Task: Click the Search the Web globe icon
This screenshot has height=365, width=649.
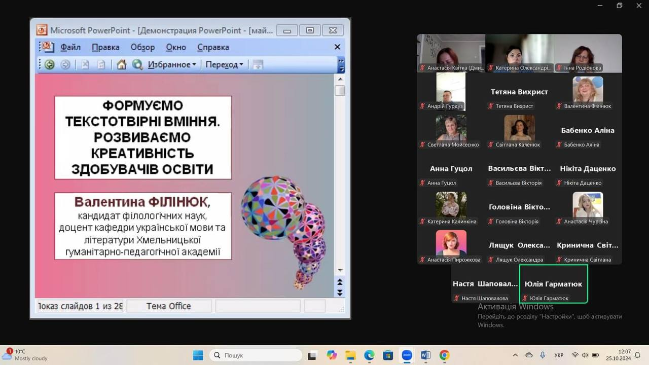Action: coord(137,64)
